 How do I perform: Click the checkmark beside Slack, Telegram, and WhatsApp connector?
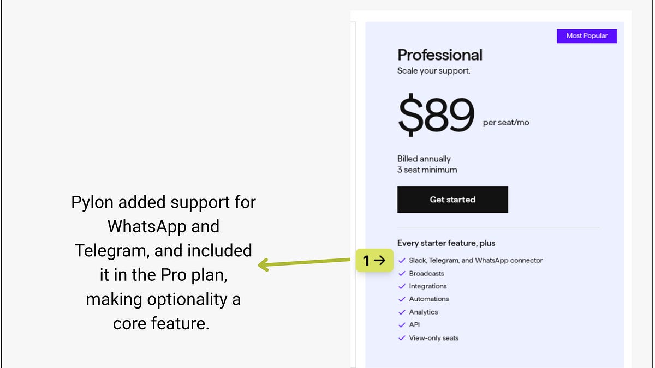coord(401,260)
